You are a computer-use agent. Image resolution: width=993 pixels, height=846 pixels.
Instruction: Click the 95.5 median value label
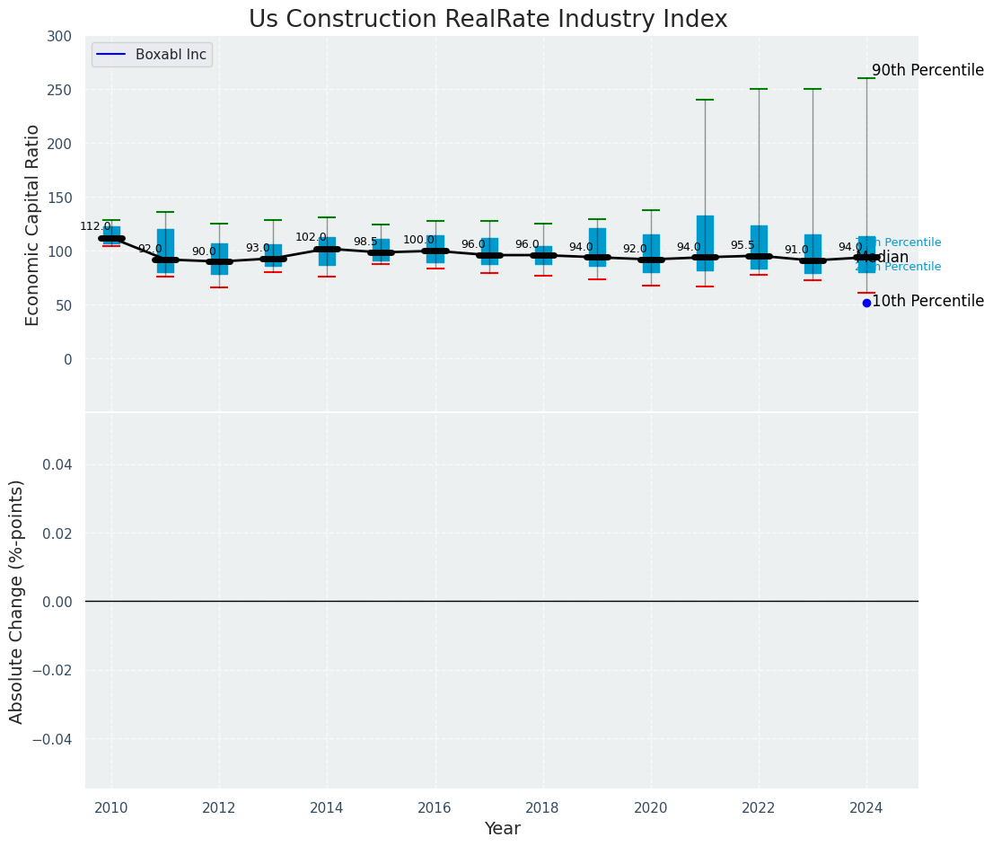(x=743, y=245)
